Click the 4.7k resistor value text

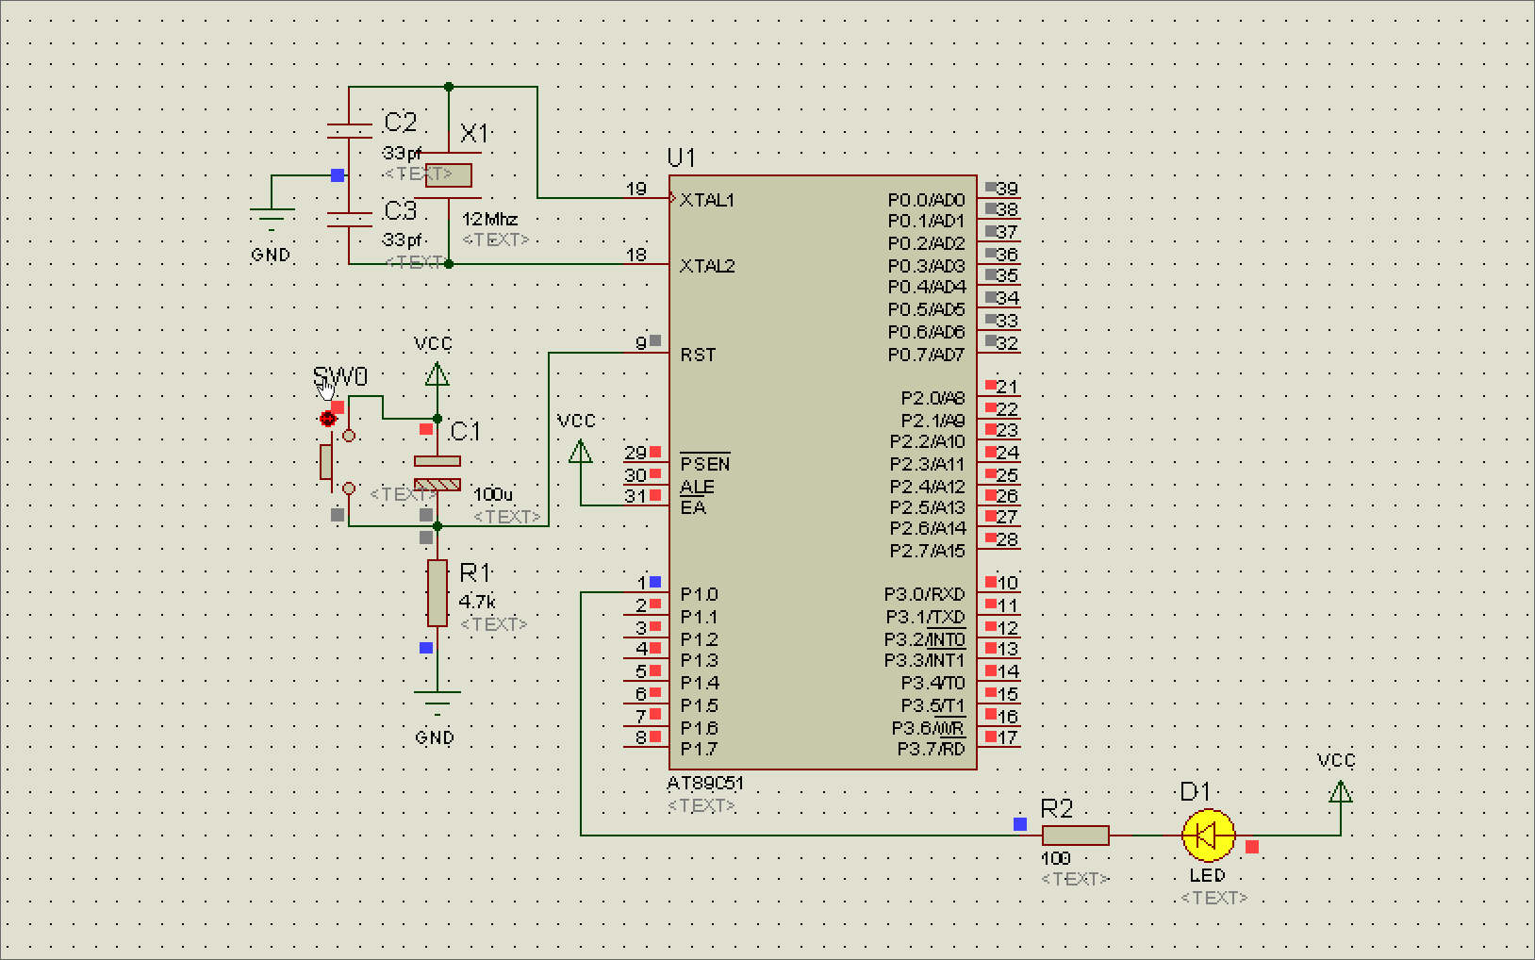(x=477, y=602)
